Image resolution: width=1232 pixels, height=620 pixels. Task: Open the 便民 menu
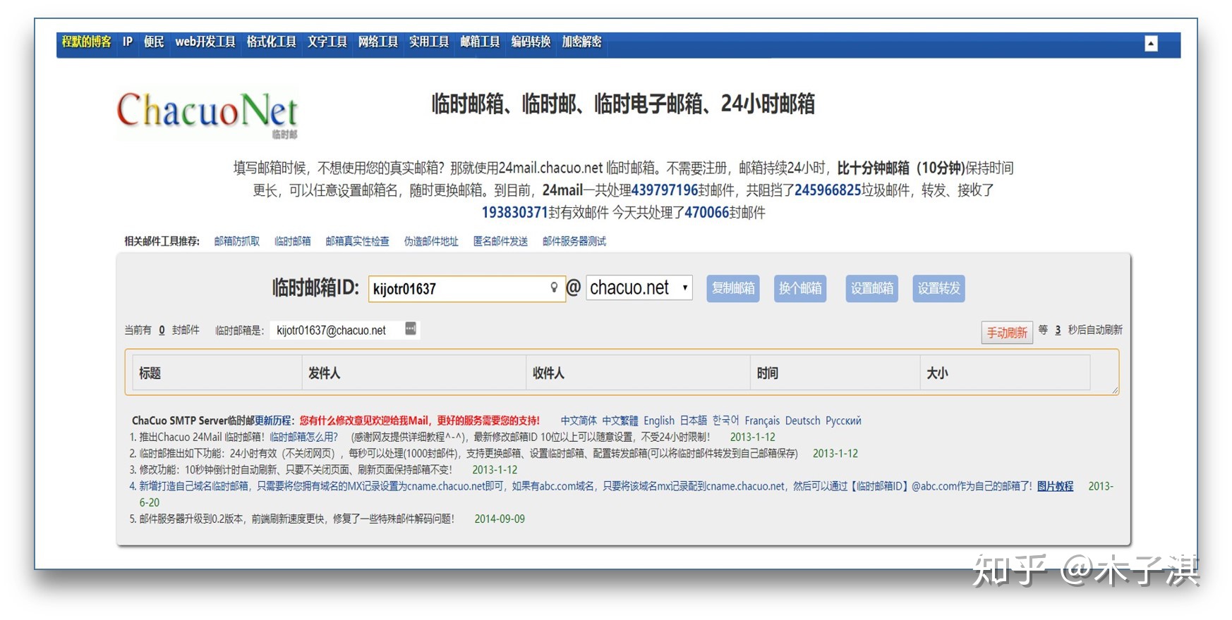pyautogui.click(x=154, y=42)
